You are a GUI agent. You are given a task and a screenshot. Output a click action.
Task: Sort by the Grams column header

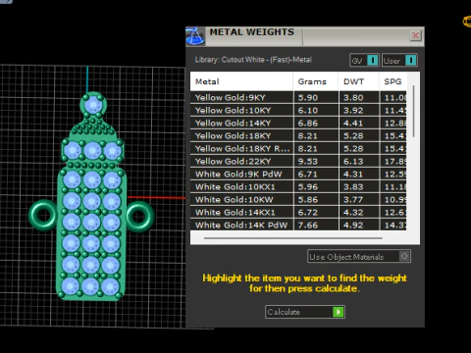[316, 81]
